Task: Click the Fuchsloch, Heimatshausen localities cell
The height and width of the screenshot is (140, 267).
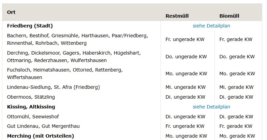Action: (x=65, y=74)
